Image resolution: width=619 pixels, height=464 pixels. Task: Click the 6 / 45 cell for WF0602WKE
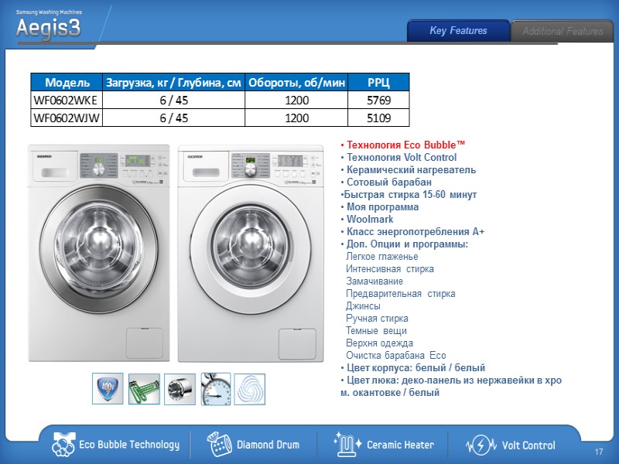pyautogui.click(x=173, y=101)
